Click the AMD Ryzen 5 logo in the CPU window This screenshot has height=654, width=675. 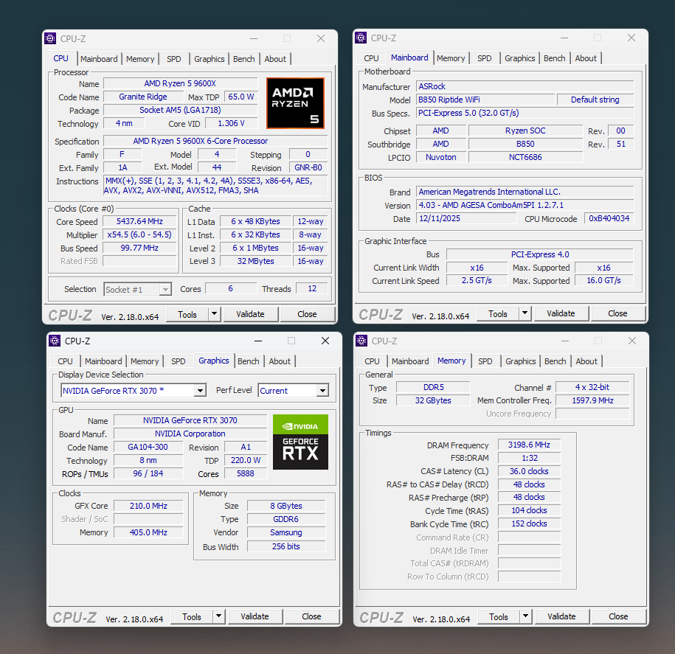295,103
